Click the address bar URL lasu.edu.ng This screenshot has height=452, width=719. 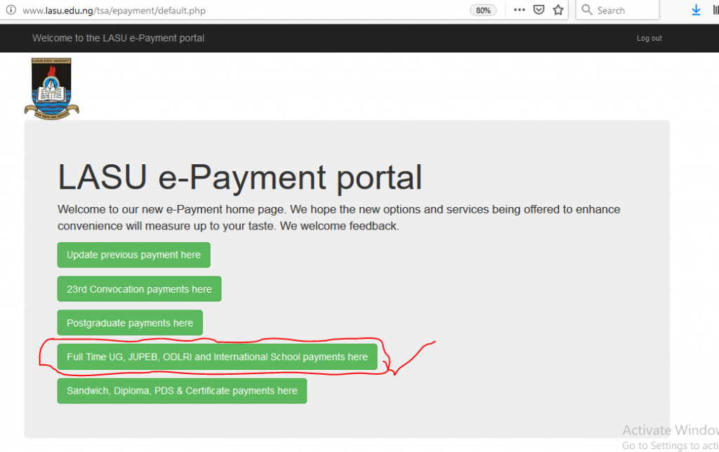point(114,11)
